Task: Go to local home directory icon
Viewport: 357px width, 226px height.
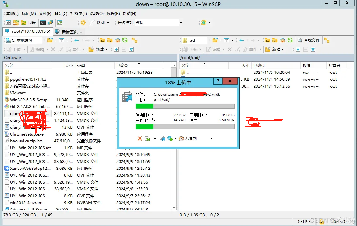Action: point(118,40)
